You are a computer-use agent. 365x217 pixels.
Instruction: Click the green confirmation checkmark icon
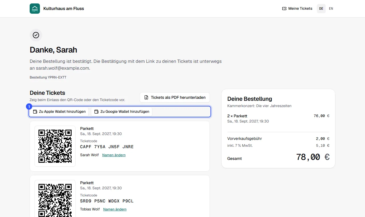click(36, 35)
